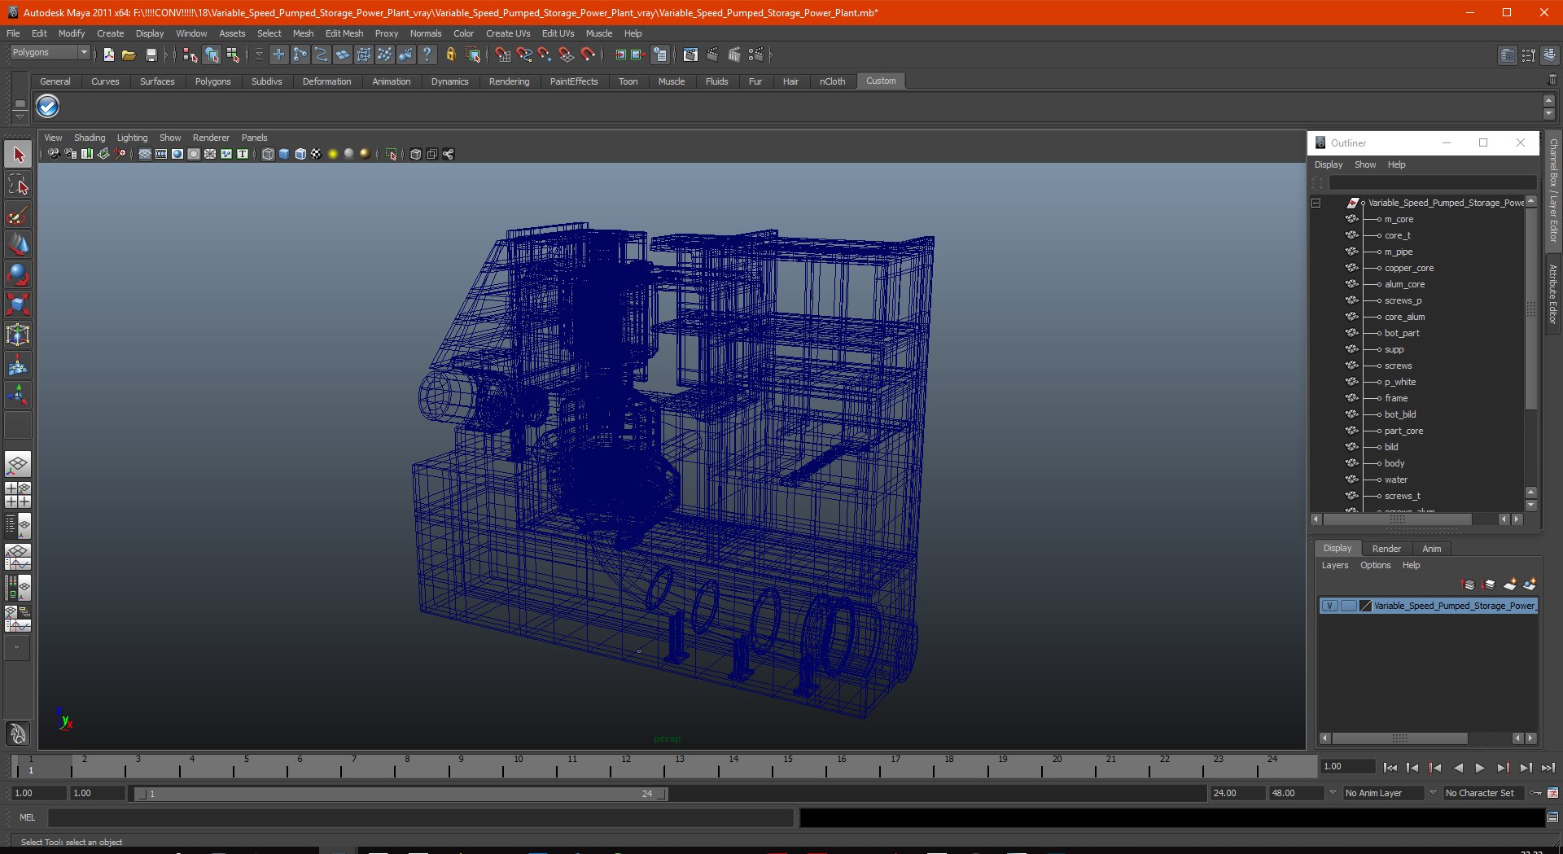Click the Create new layer icon
Screen dimensions: 1563x854
[1510, 585]
